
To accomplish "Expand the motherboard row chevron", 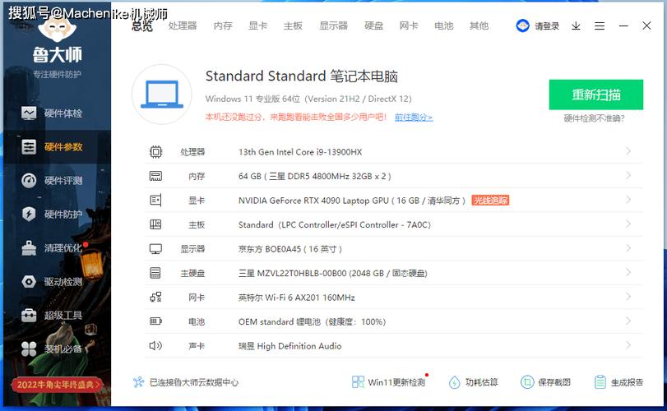I will coord(628,224).
